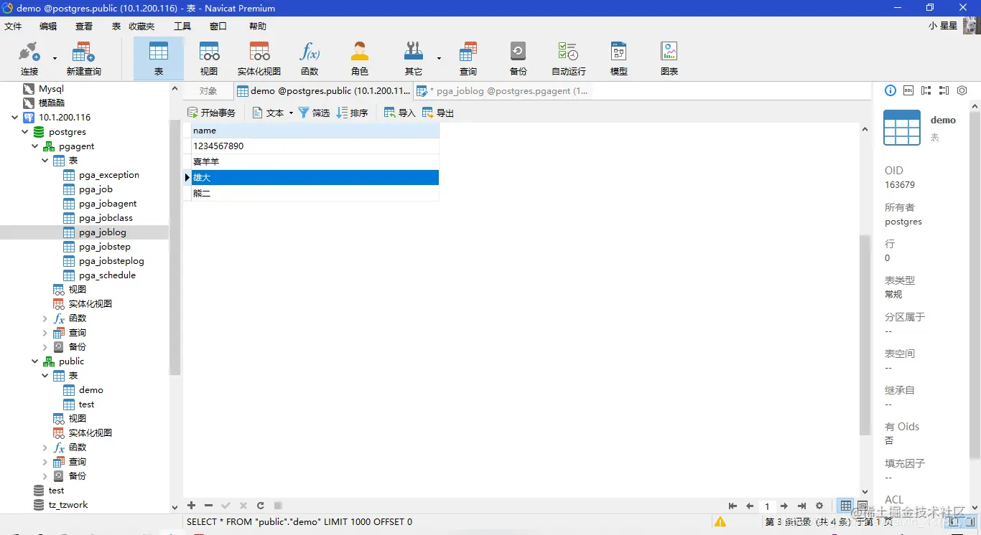Collapse the public schema node
Viewport: 981px width, 535px height.
point(35,361)
